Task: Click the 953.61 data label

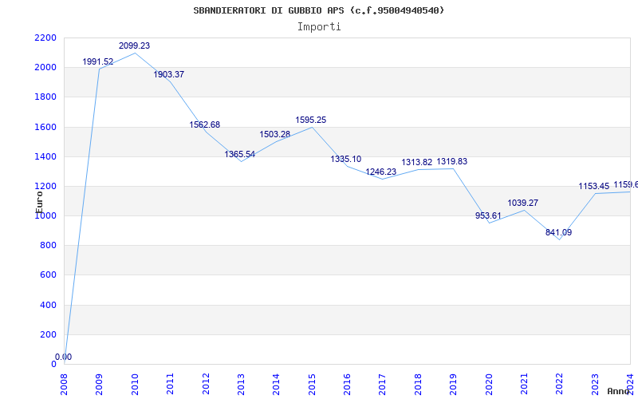Action: click(488, 215)
